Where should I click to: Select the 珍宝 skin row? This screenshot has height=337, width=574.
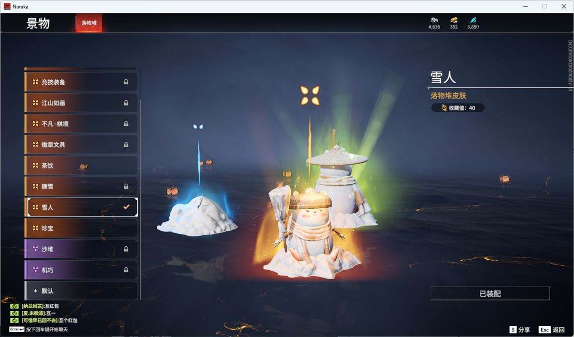coord(81,228)
